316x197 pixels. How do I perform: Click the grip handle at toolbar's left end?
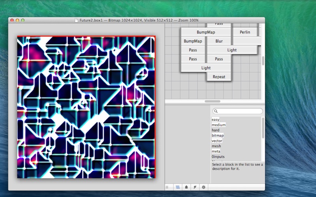(167, 187)
